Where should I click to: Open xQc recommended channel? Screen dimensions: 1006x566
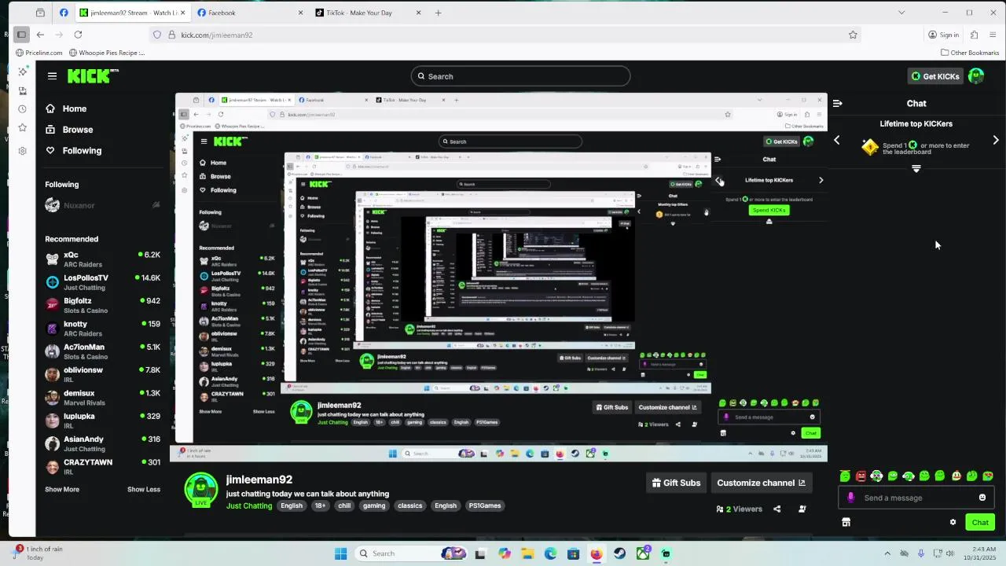click(102, 259)
